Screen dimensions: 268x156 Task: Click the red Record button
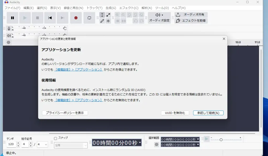click(x=76, y=18)
